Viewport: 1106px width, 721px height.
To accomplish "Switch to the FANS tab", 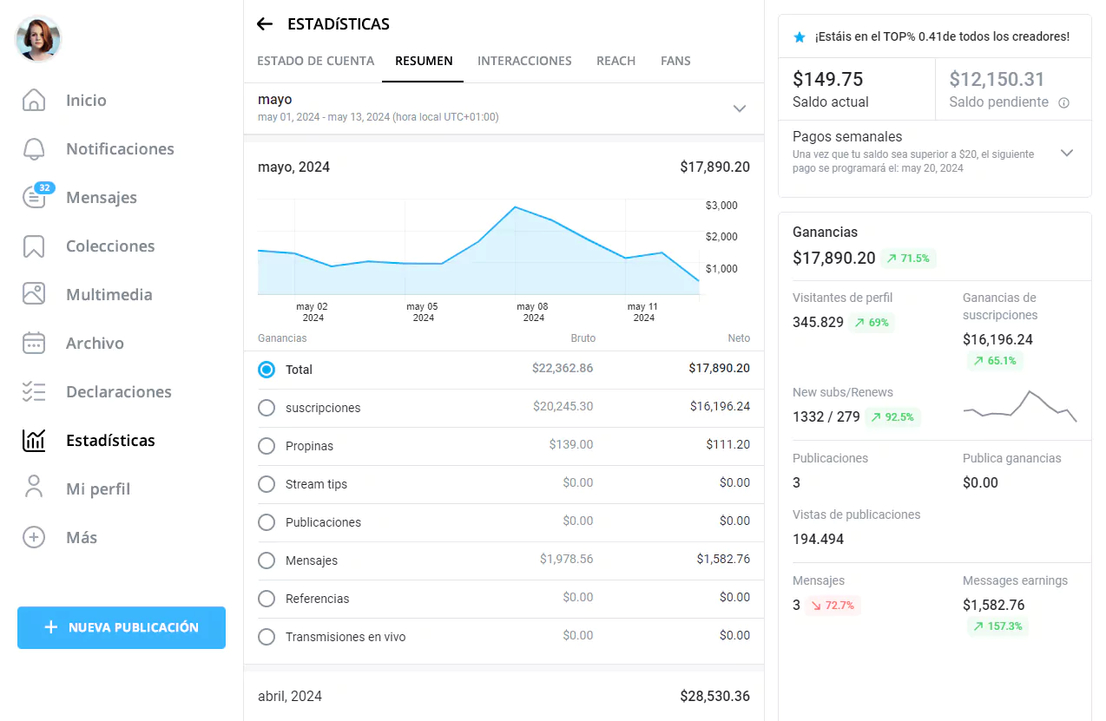I will pyautogui.click(x=675, y=61).
